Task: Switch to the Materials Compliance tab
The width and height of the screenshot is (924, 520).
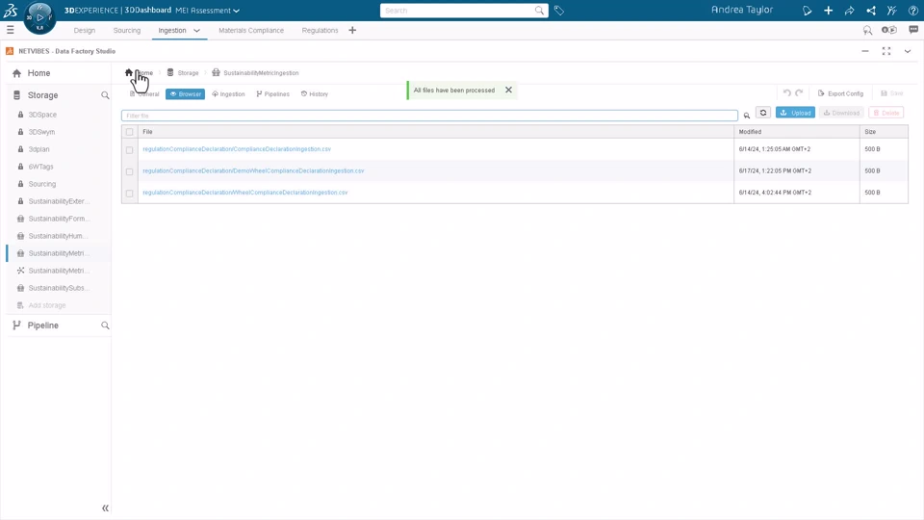Action: point(251,30)
